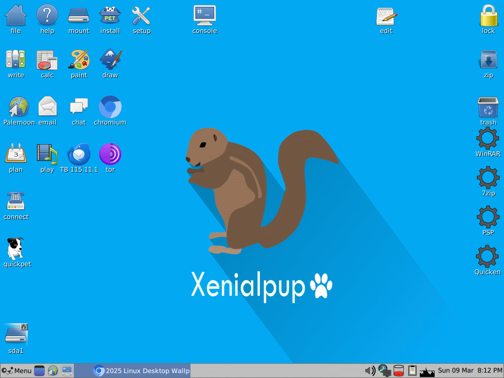Screen dimensions: 504x378
Task: Click the CPU load graph tray icon
Action: pyautogui.click(x=427, y=372)
